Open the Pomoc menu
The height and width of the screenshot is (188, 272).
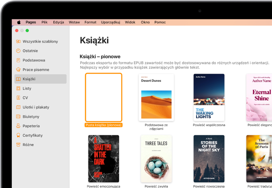coord(160,22)
